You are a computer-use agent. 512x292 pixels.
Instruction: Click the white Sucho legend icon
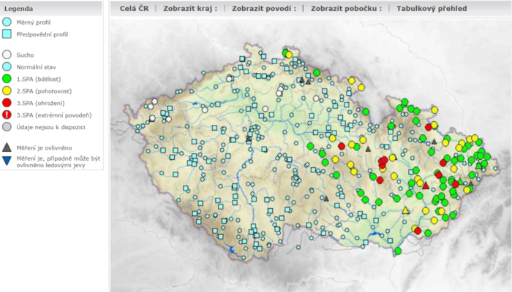click(x=7, y=55)
